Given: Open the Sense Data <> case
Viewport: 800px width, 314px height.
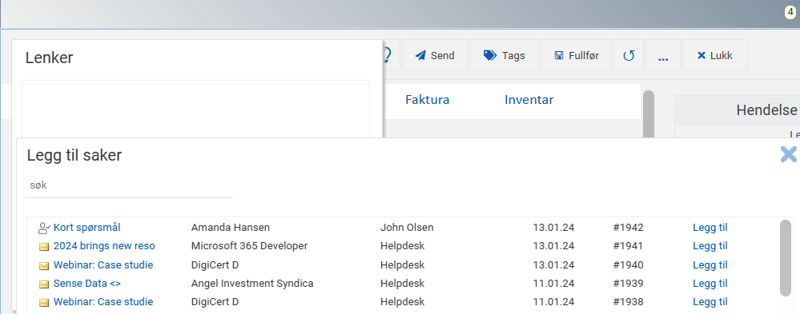Looking at the screenshot, I should click(86, 284).
